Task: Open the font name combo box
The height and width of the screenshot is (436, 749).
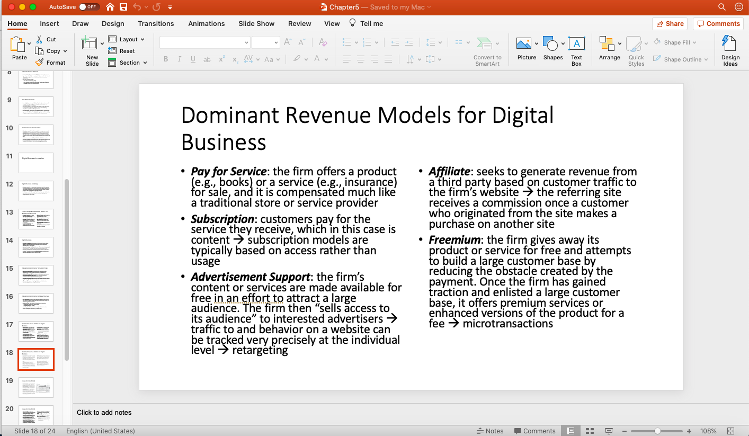Action: (204, 42)
